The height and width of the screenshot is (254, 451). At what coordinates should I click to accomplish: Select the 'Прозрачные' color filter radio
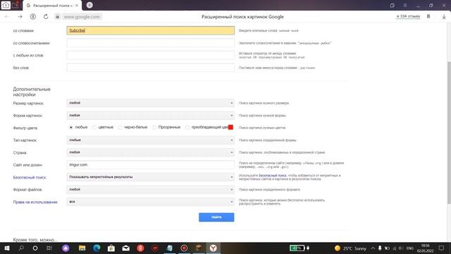click(154, 127)
